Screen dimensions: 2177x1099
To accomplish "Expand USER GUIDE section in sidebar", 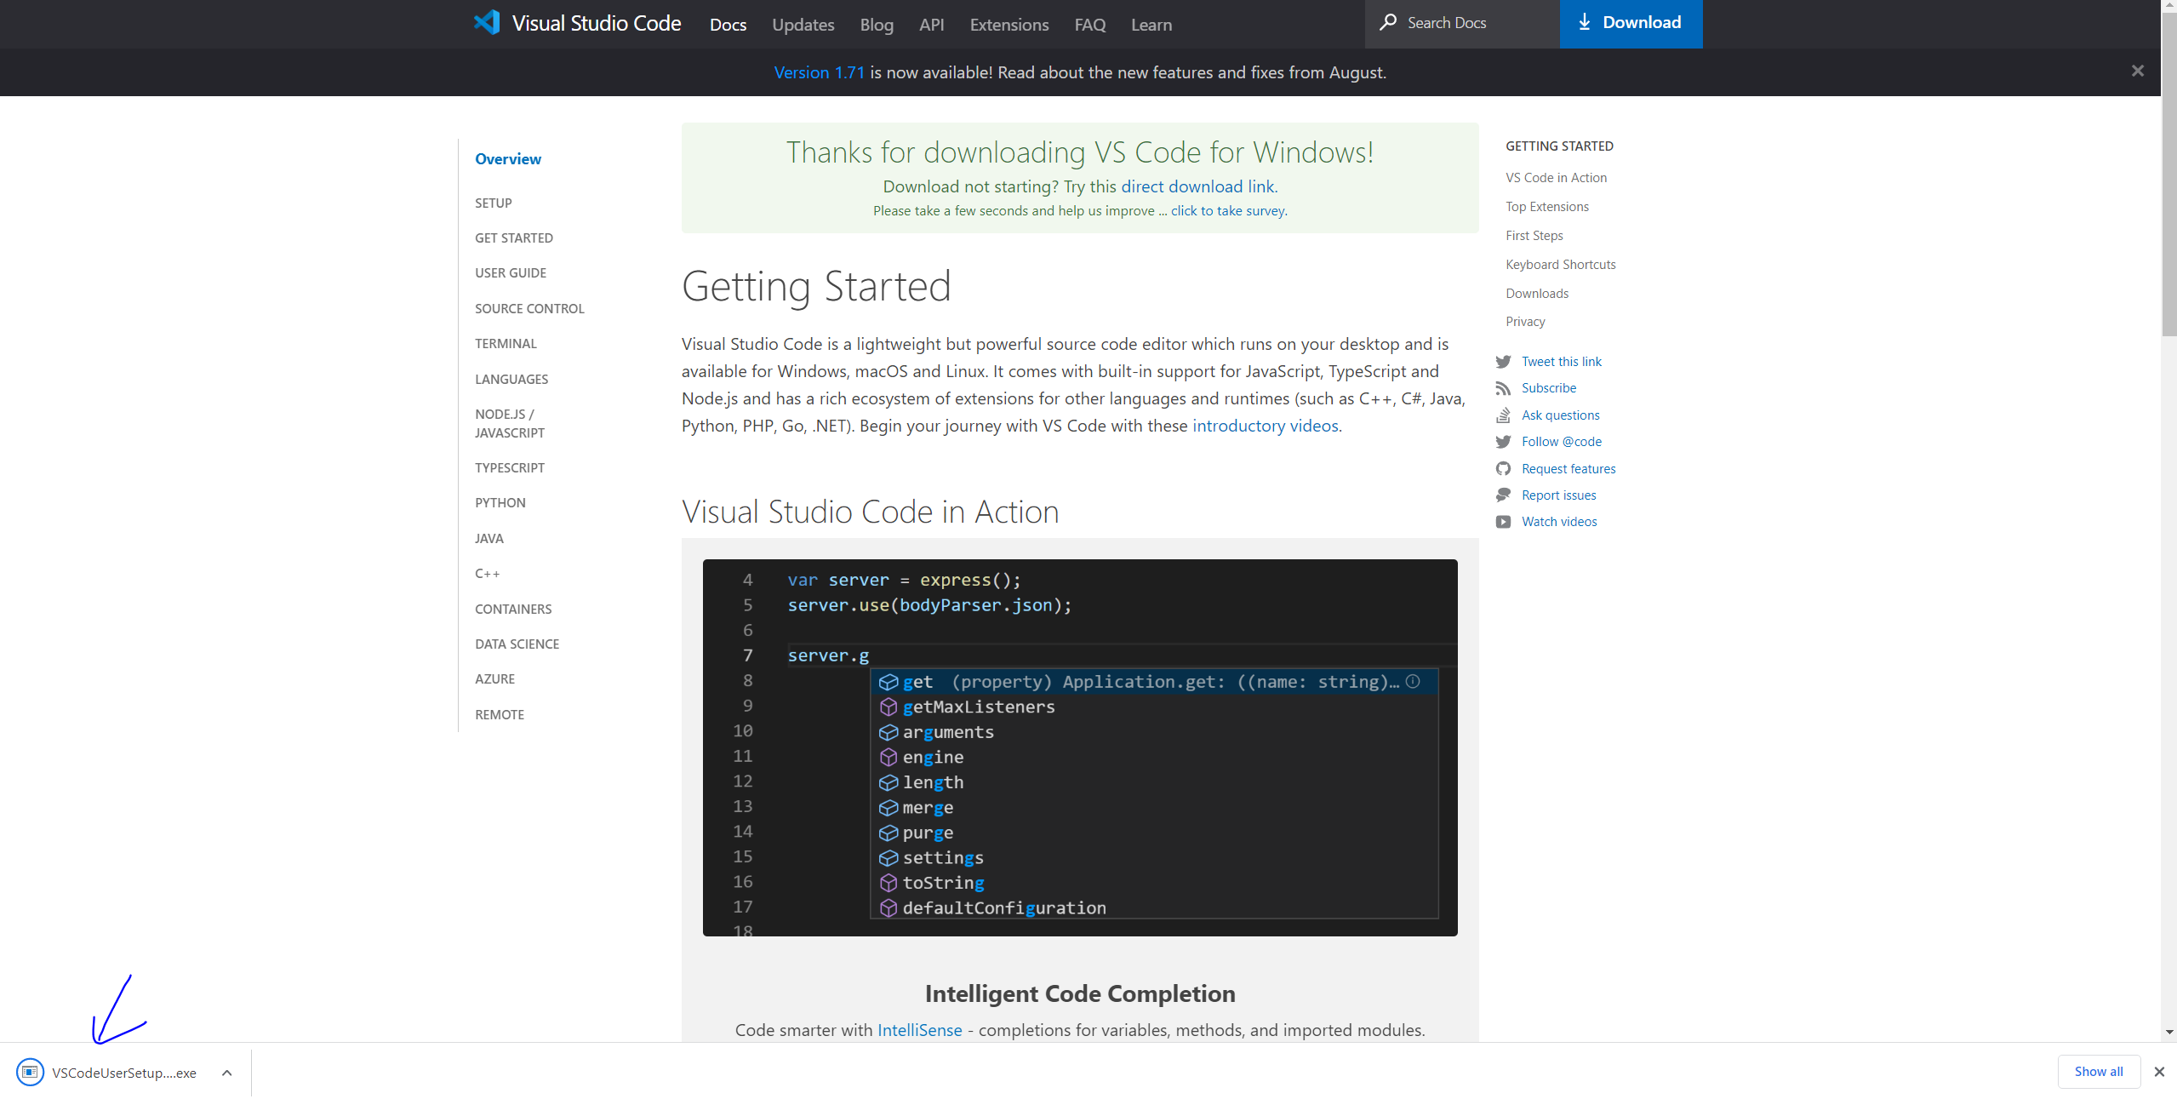I will pos(510,272).
